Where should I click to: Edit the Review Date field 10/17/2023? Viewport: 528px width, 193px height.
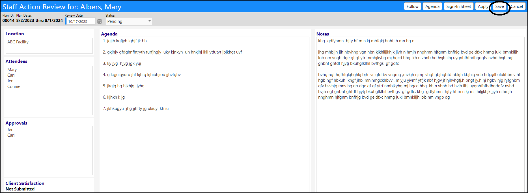click(81, 21)
